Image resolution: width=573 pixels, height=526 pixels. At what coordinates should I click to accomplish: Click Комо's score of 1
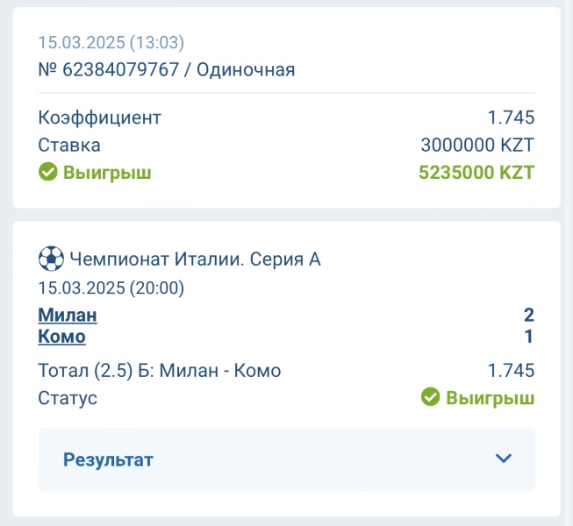529,336
